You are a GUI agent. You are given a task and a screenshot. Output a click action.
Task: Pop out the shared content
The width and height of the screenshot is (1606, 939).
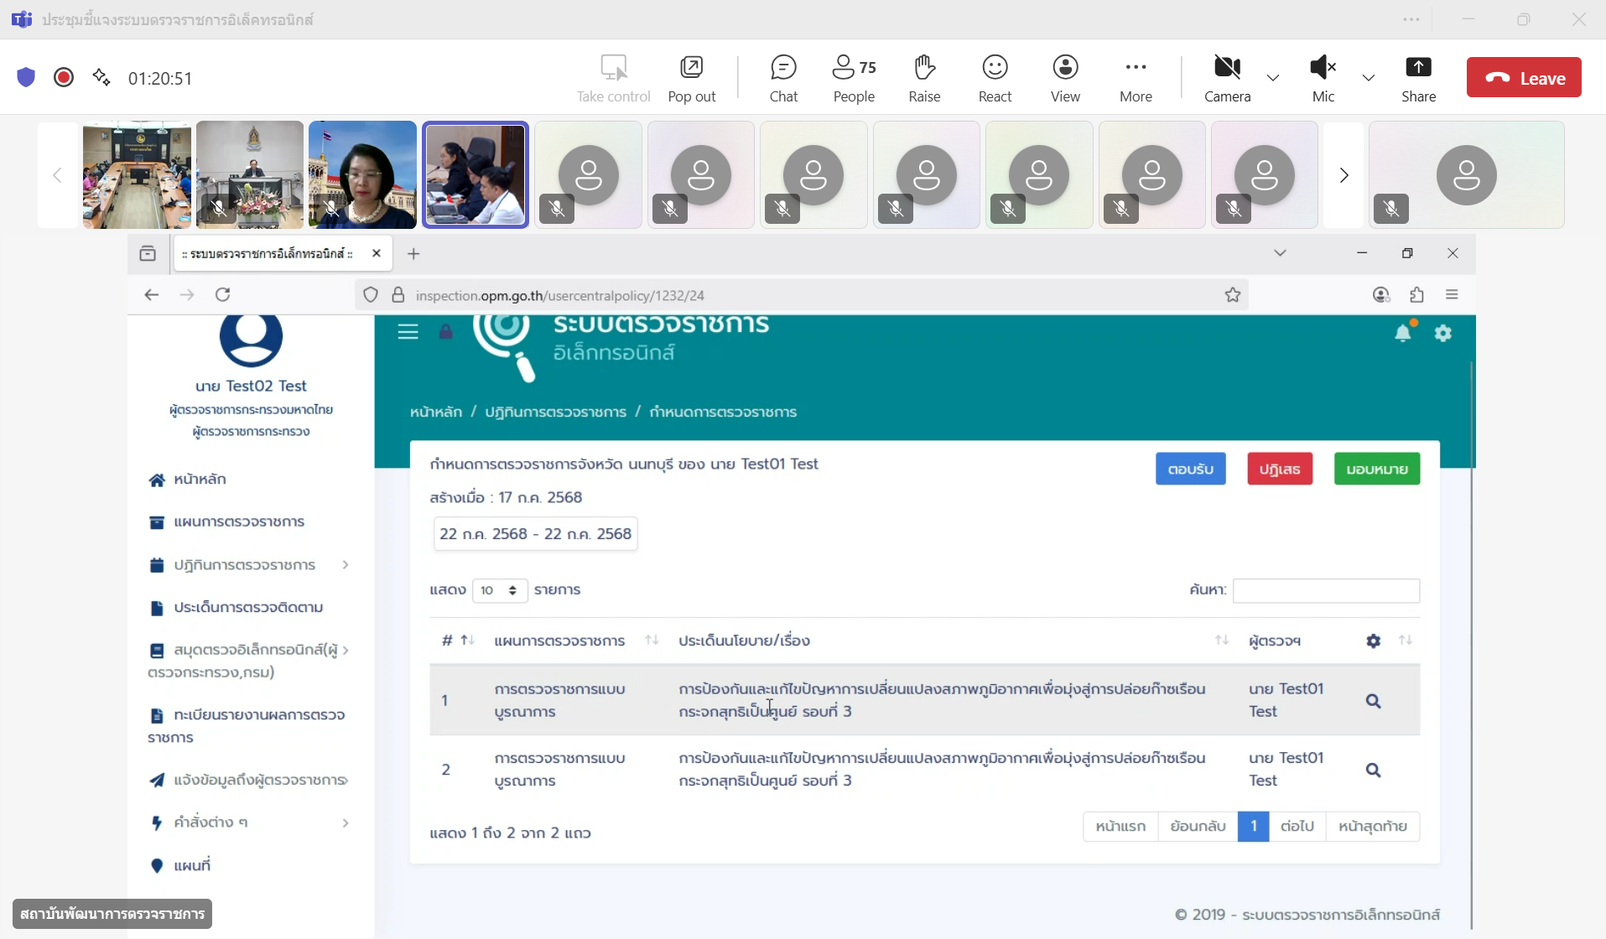[691, 78]
